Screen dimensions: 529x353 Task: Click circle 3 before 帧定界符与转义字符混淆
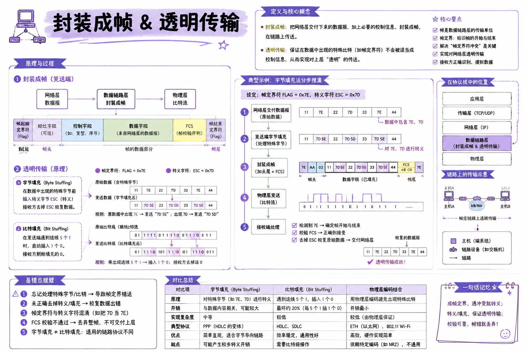click(x=24, y=313)
